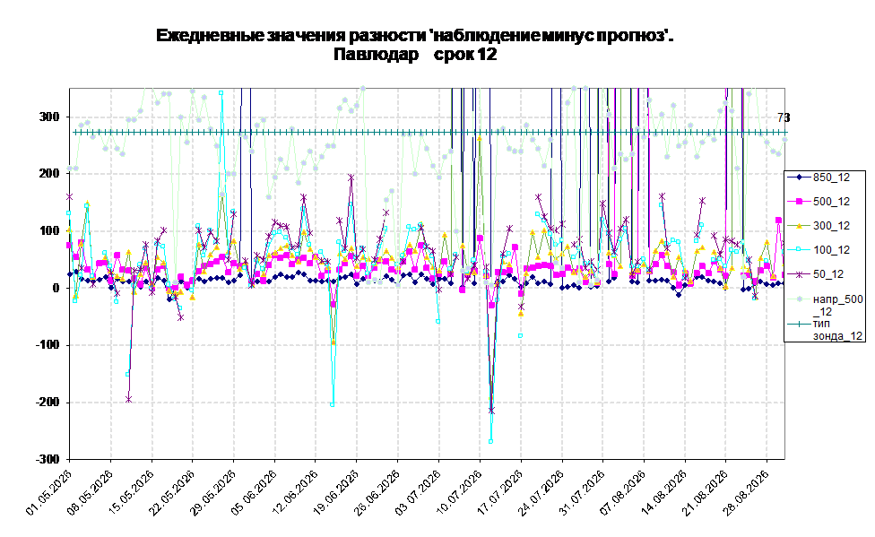The height and width of the screenshot is (537, 875).
Task: Click the subtitle 'Павлодар срок 12'
Action: (x=415, y=54)
